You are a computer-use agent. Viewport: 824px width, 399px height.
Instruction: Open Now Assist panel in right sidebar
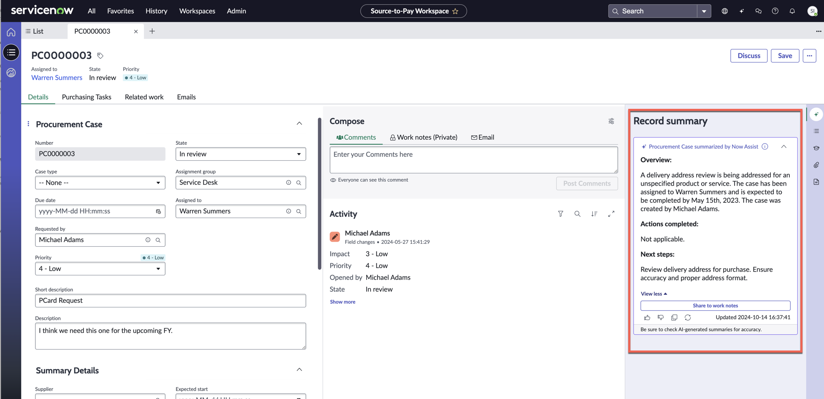point(816,114)
